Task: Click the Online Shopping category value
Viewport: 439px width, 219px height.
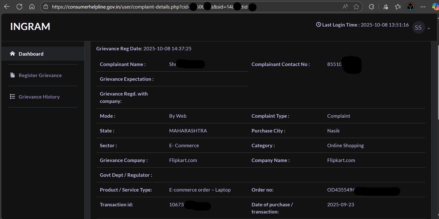Action: 345,146
